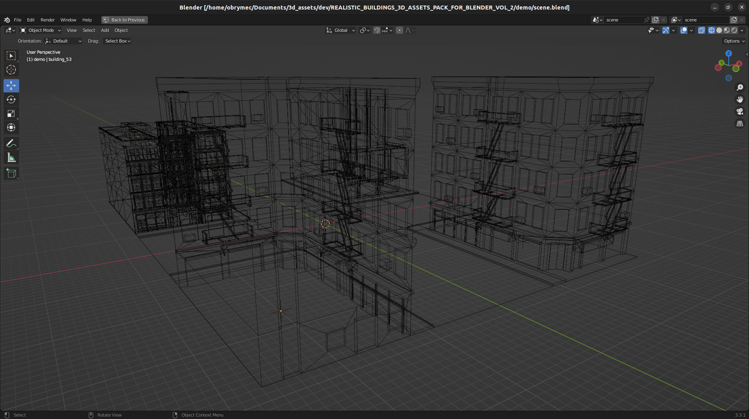Viewport: 749px width, 419px height.
Task: Toggle snapping magnet
Action: 377,30
